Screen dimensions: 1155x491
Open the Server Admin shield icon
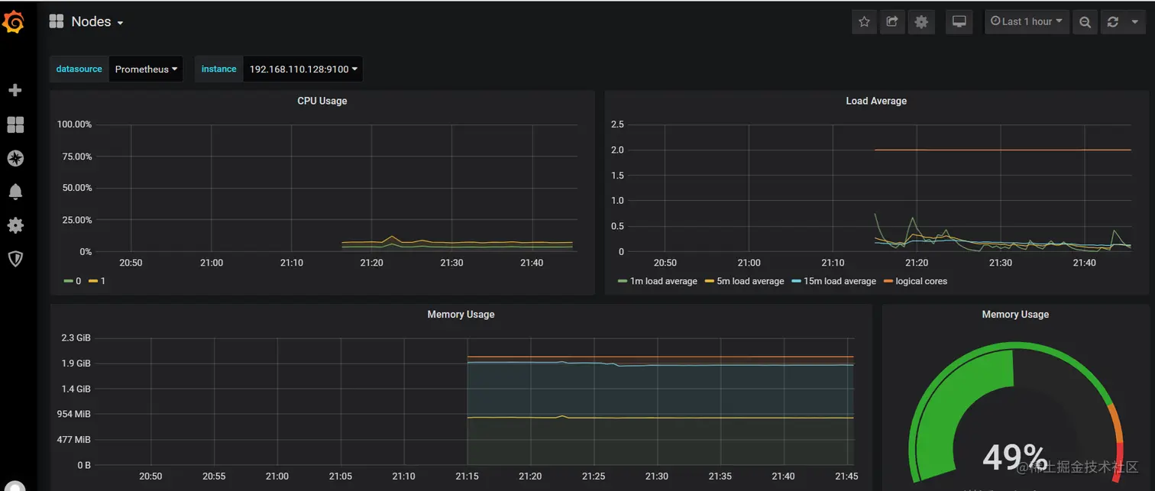coord(15,259)
